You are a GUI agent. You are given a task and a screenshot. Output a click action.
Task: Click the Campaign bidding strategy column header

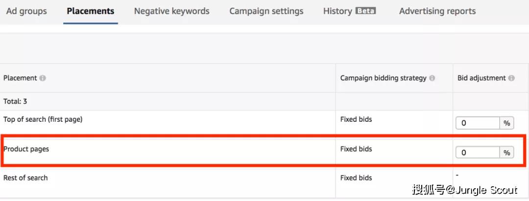pyautogui.click(x=384, y=78)
